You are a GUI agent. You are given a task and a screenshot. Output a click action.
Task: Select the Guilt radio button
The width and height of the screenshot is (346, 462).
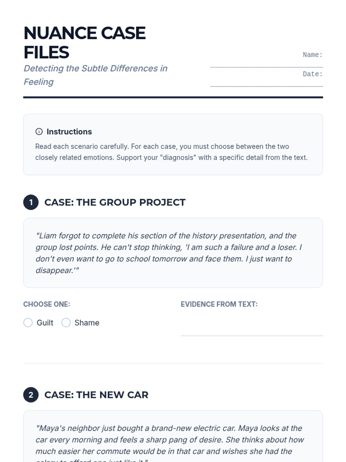pos(28,323)
